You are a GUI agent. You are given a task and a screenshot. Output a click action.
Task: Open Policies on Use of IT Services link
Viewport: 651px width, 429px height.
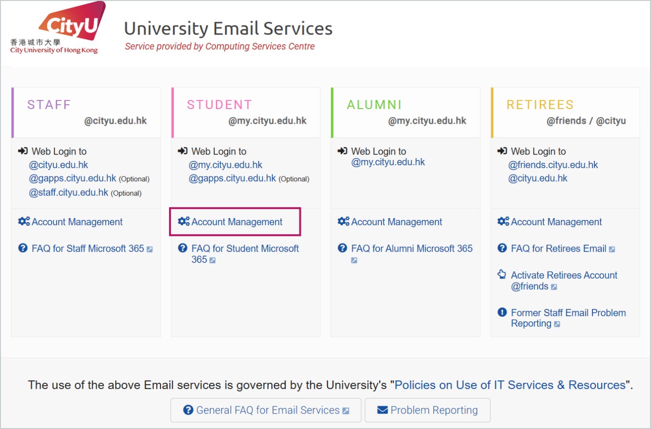pyautogui.click(x=510, y=385)
